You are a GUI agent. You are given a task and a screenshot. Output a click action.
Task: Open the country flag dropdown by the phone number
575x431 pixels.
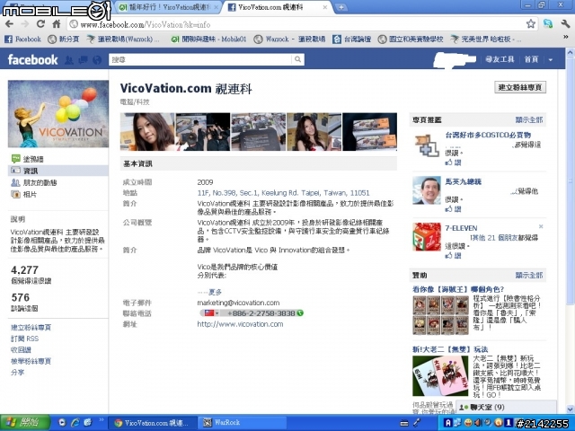pos(211,313)
